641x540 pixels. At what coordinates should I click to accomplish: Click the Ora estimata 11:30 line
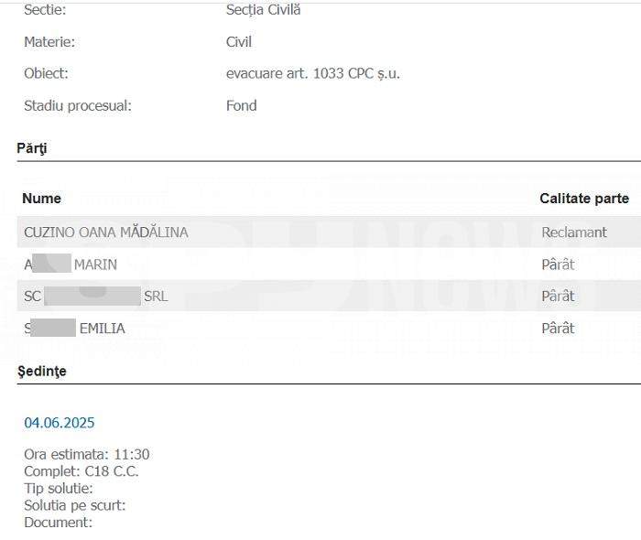tap(87, 454)
